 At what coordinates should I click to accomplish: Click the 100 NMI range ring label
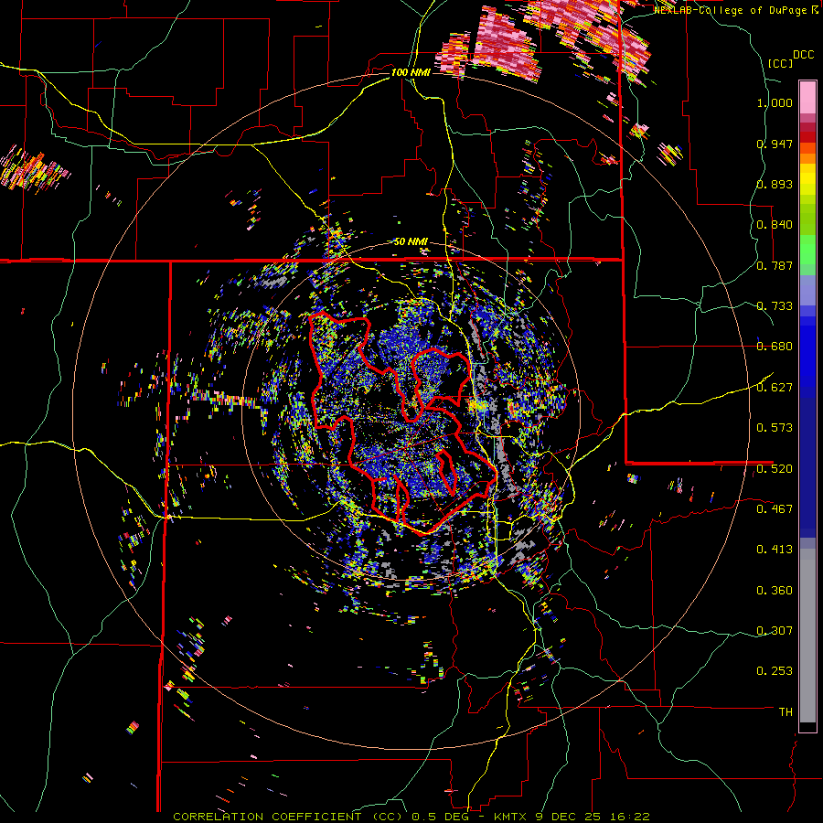[411, 72]
